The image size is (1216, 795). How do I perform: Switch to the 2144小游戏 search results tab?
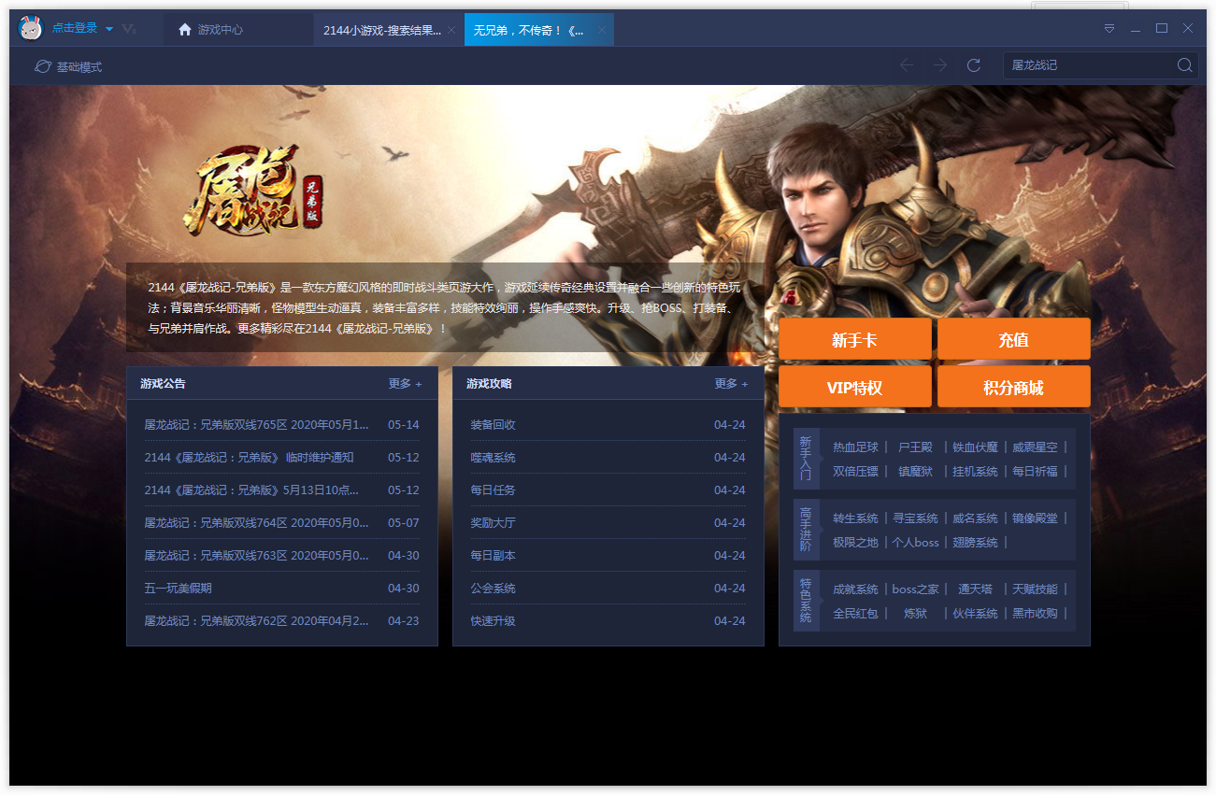(x=381, y=30)
